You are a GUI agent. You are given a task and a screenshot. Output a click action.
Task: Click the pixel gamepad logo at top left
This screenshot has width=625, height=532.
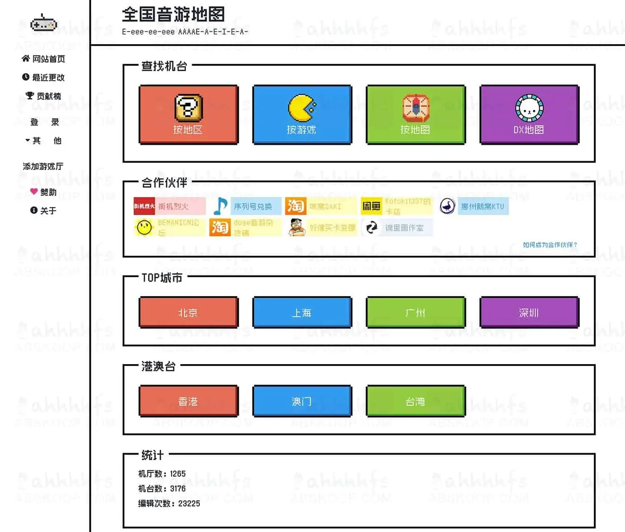44,23
